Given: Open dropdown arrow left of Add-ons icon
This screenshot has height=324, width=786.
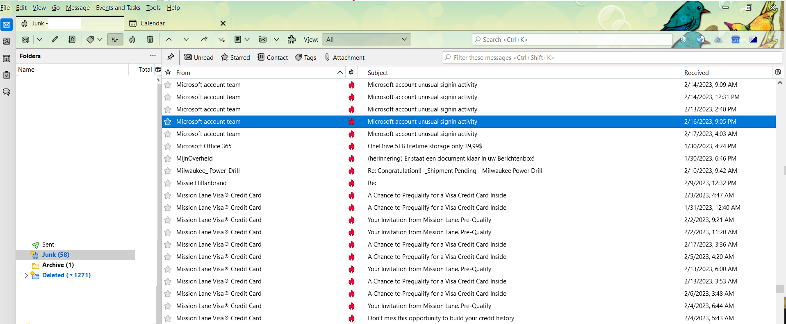Looking at the screenshot, I should coord(277,39).
